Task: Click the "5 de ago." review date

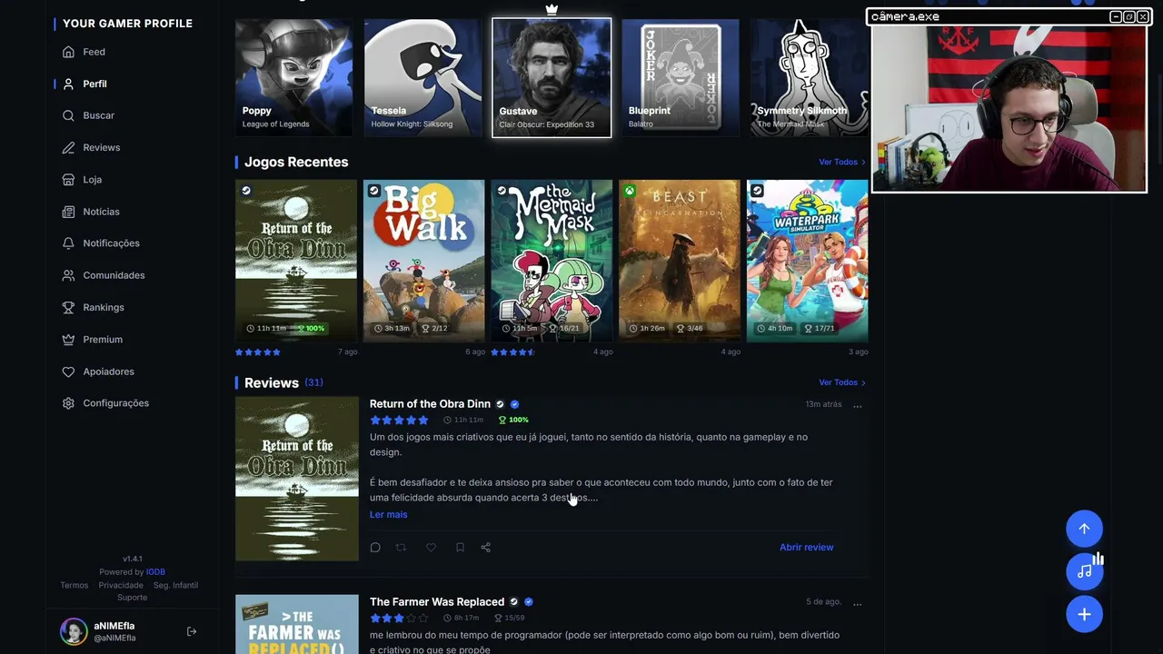Action: (x=823, y=602)
